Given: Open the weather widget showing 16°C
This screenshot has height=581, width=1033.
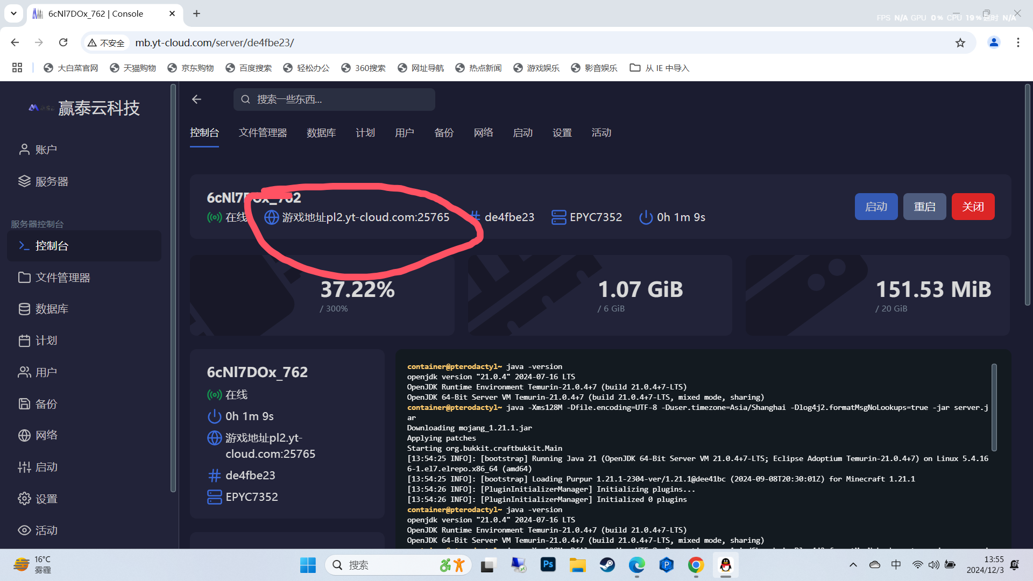Looking at the screenshot, I should pyautogui.click(x=32, y=565).
